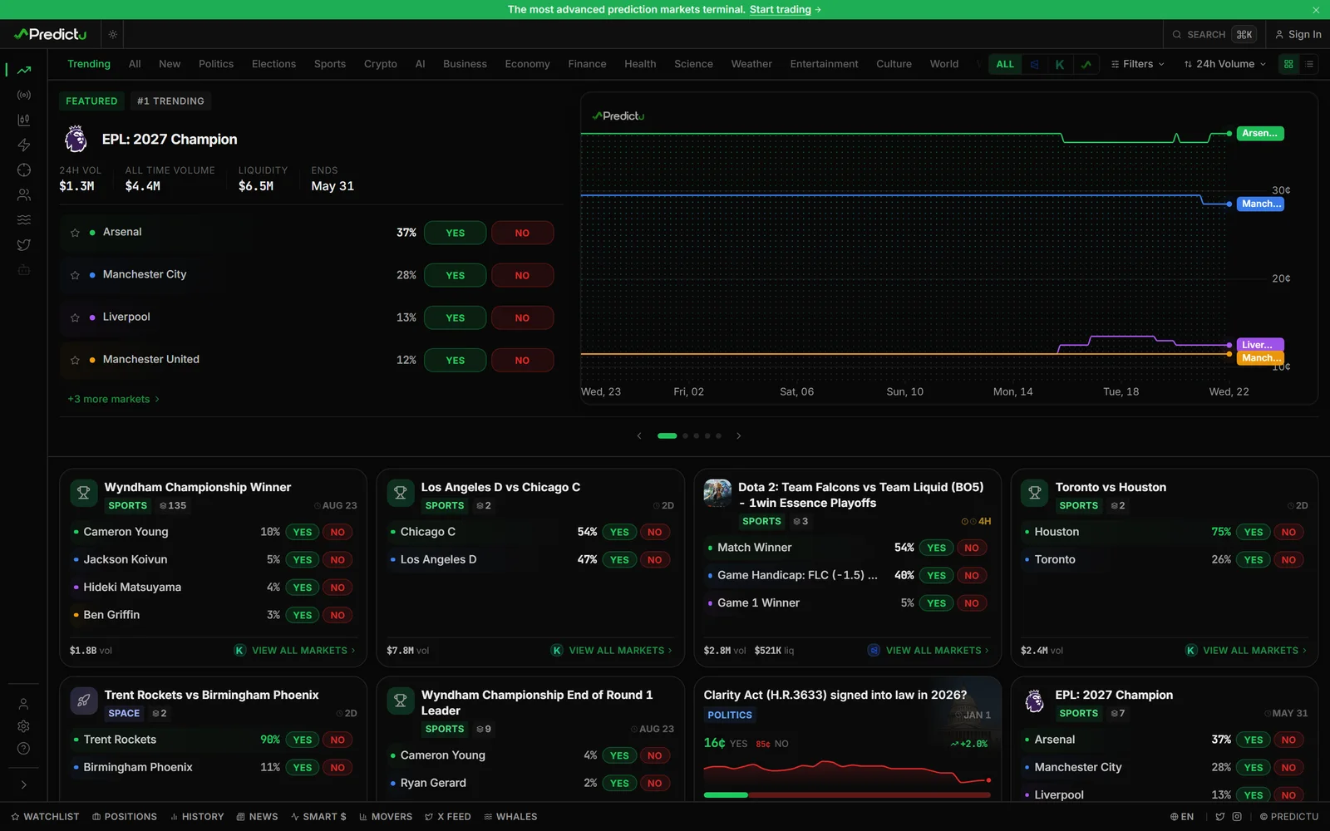Open the trending chart icon in sidebar
This screenshot has height=831, width=1330.
tap(24, 70)
